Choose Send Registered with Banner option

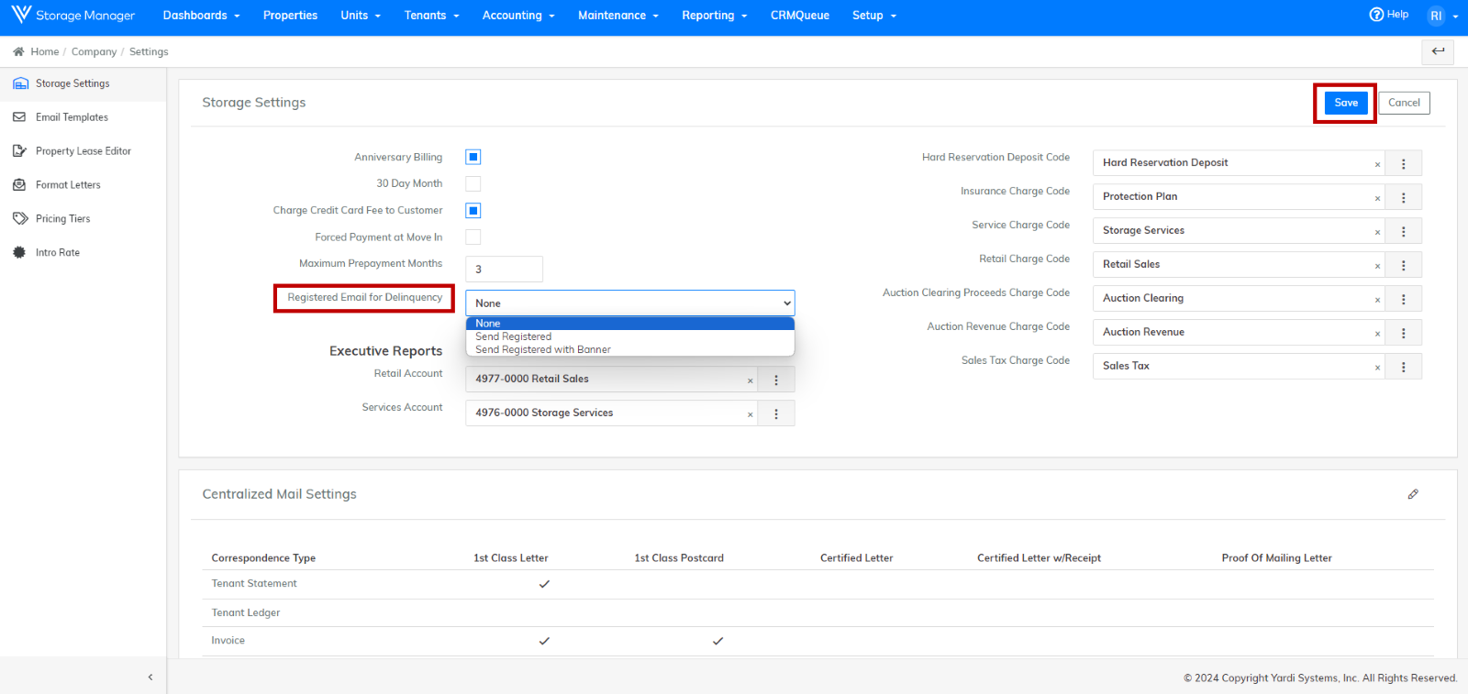(630, 349)
